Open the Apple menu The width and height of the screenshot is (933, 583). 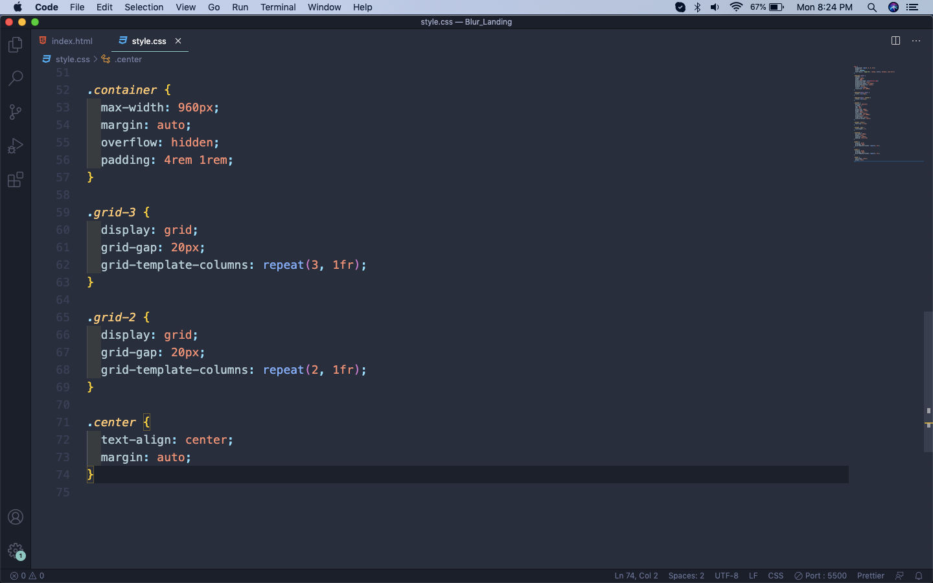[x=17, y=7]
